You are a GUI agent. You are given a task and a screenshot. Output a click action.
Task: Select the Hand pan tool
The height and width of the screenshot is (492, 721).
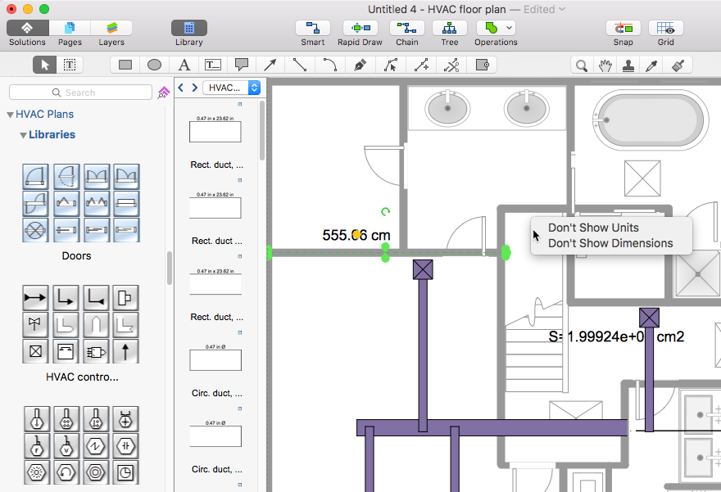[605, 65]
